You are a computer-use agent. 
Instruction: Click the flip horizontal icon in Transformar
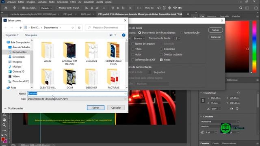232,109
